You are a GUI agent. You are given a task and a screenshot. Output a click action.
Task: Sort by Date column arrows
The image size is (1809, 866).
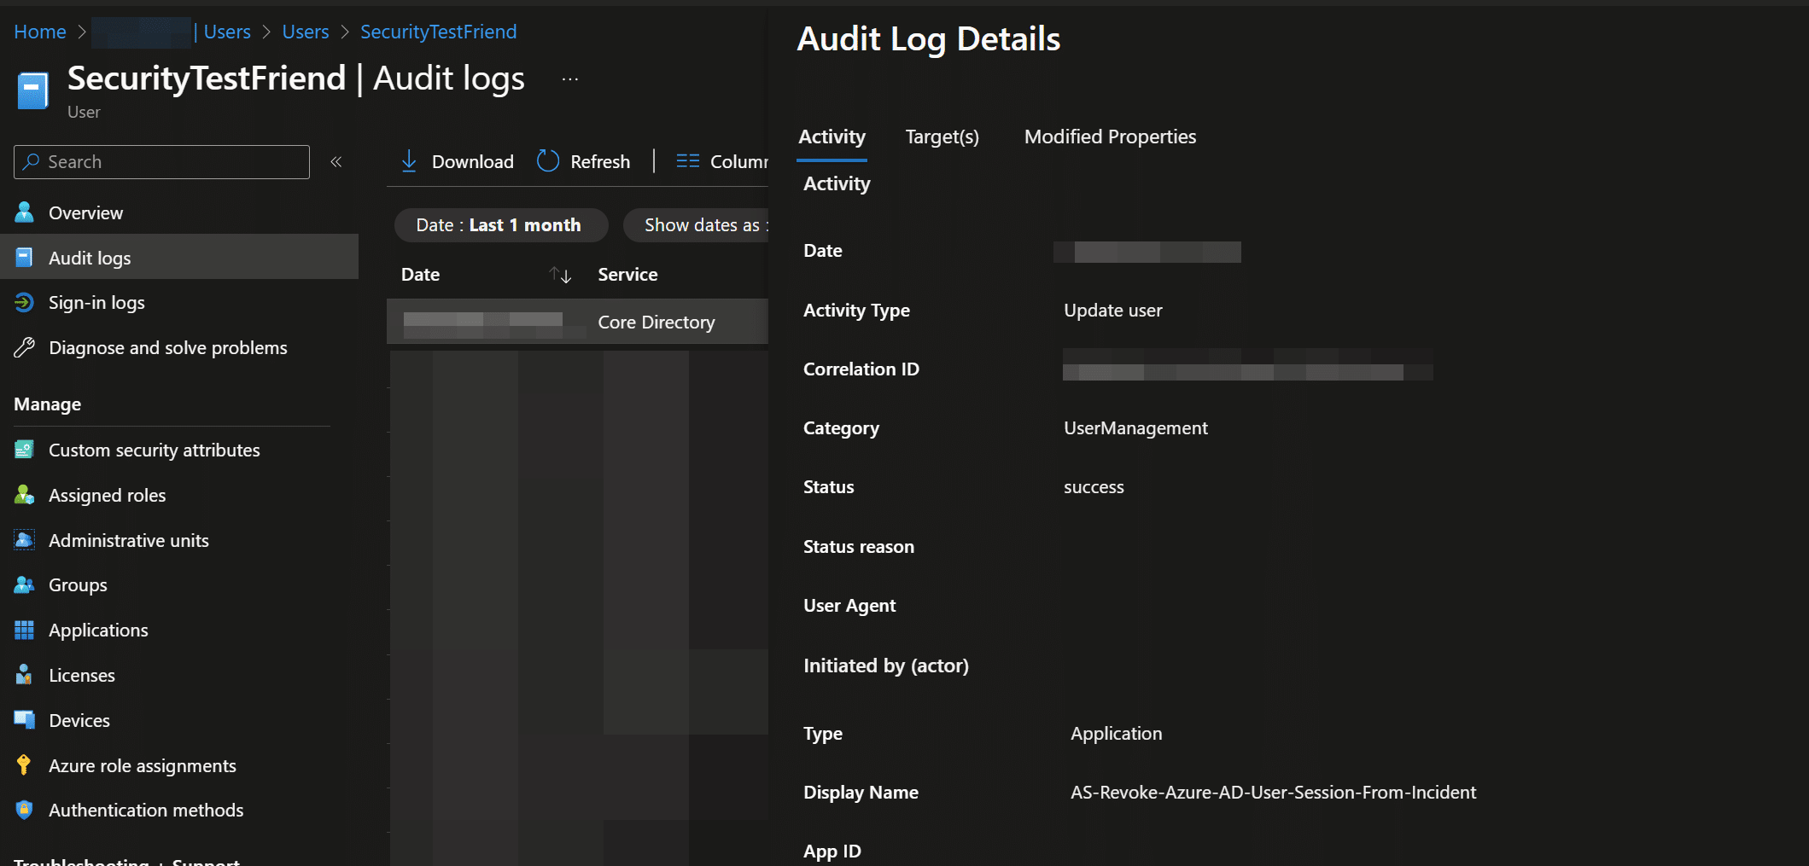(560, 275)
